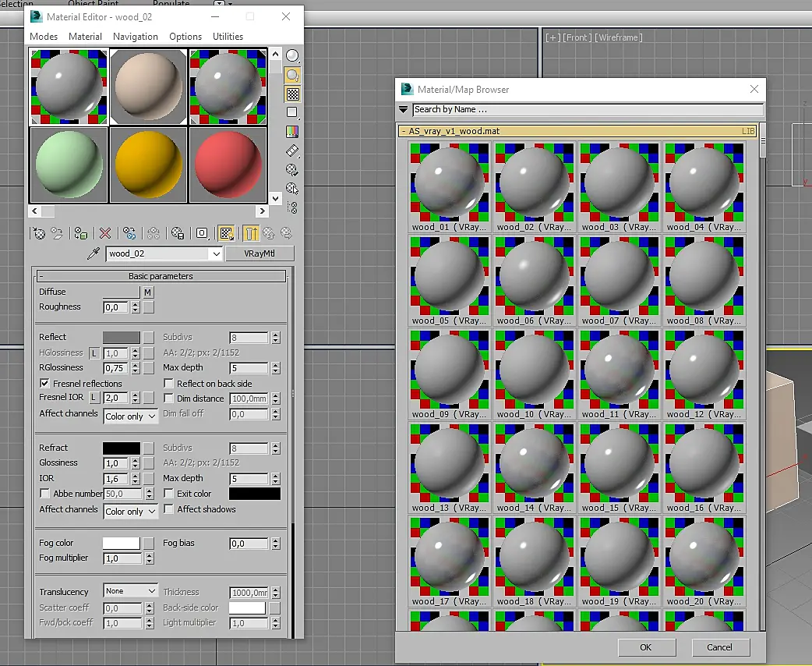The height and width of the screenshot is (666, 812).
Task: Open the Material menu
Action: [x=85, y=37]
